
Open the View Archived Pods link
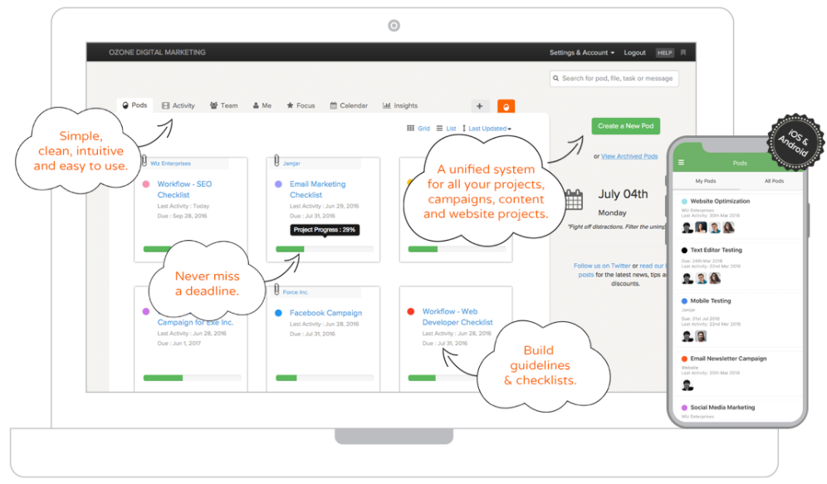pyautogui.click(x=629, y=156)
